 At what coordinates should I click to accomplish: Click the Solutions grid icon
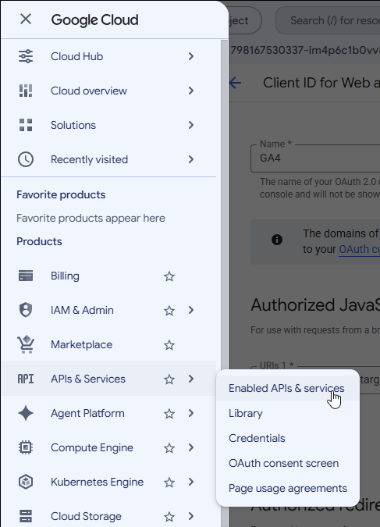[x=26, y=125]
